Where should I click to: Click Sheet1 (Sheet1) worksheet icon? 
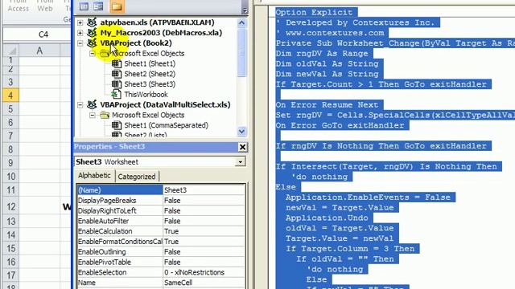(x=116, y=64)
